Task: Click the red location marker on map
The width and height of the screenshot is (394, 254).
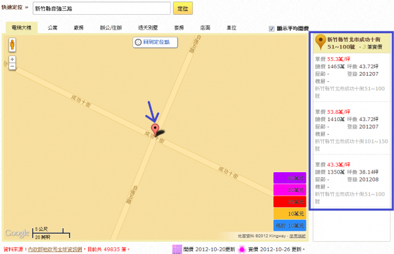Action: 155,130
